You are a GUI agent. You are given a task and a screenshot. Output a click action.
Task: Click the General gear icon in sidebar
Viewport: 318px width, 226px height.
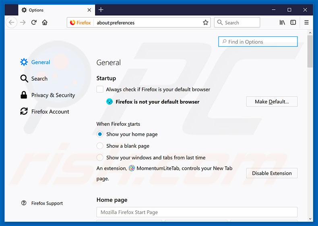(24, 62)
